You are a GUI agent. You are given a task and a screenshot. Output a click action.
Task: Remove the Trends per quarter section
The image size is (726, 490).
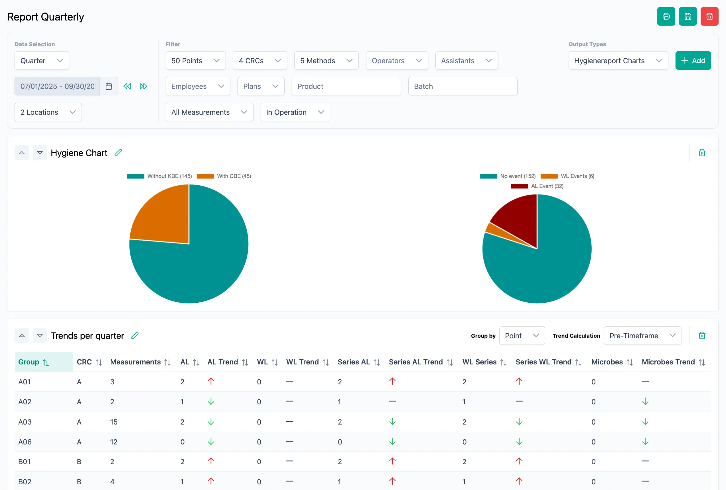point(702,335)
